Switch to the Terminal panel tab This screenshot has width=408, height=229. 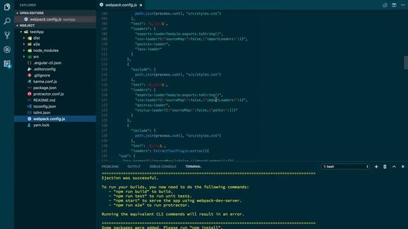tap(193, 167)
